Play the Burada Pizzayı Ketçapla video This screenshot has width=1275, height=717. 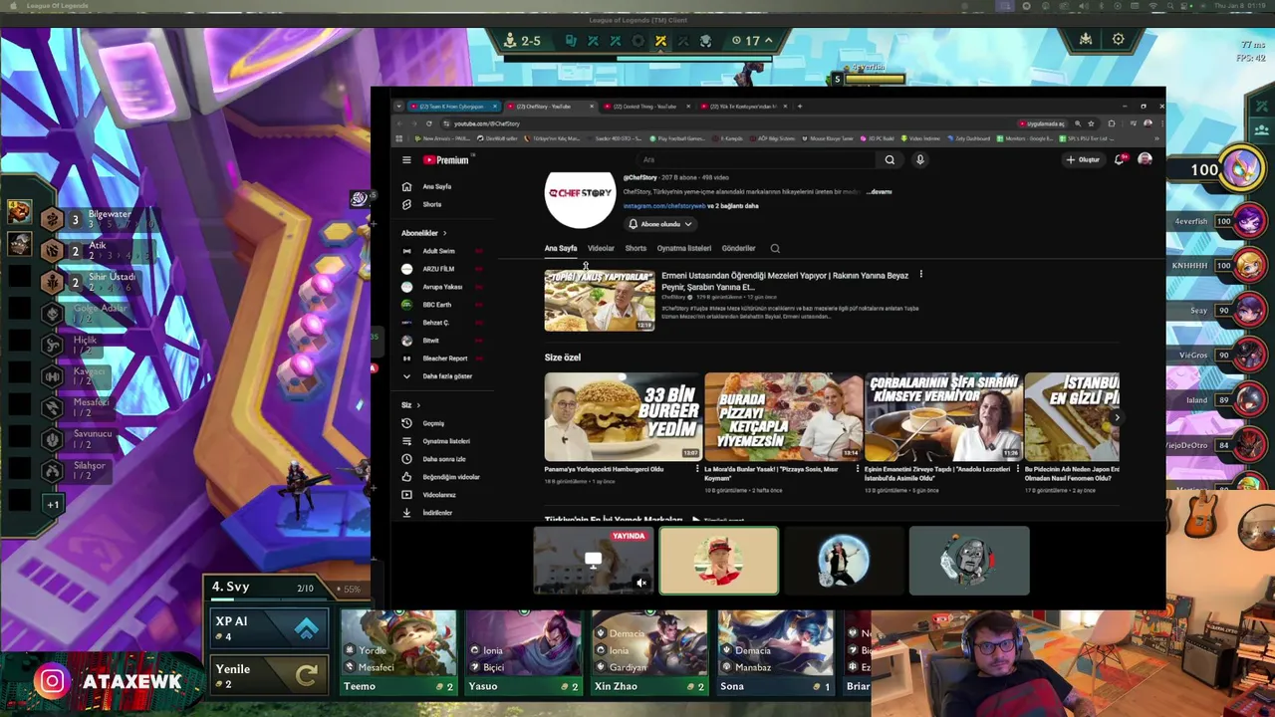coord(783,416)
